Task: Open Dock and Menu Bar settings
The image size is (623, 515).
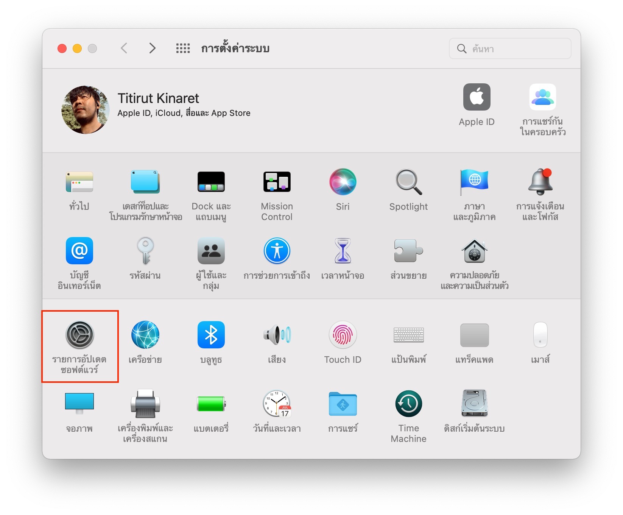Action: coord(211,182)
